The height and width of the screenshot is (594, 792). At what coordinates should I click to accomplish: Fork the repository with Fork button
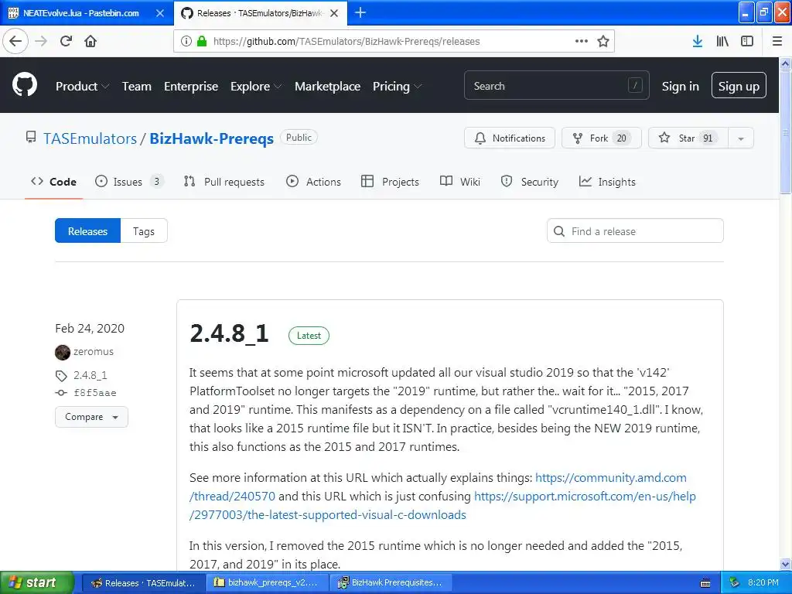(602, 138)
